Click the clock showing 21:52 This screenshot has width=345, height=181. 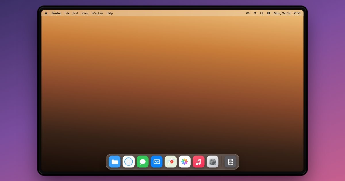point(297,13)
